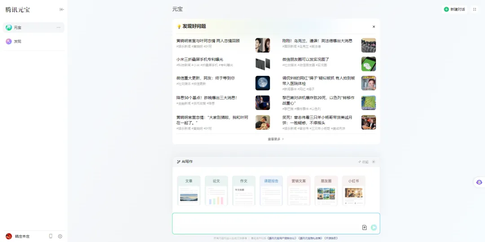
Task: Click the #微信朋友圈 tag
Action: coord(307,65)
